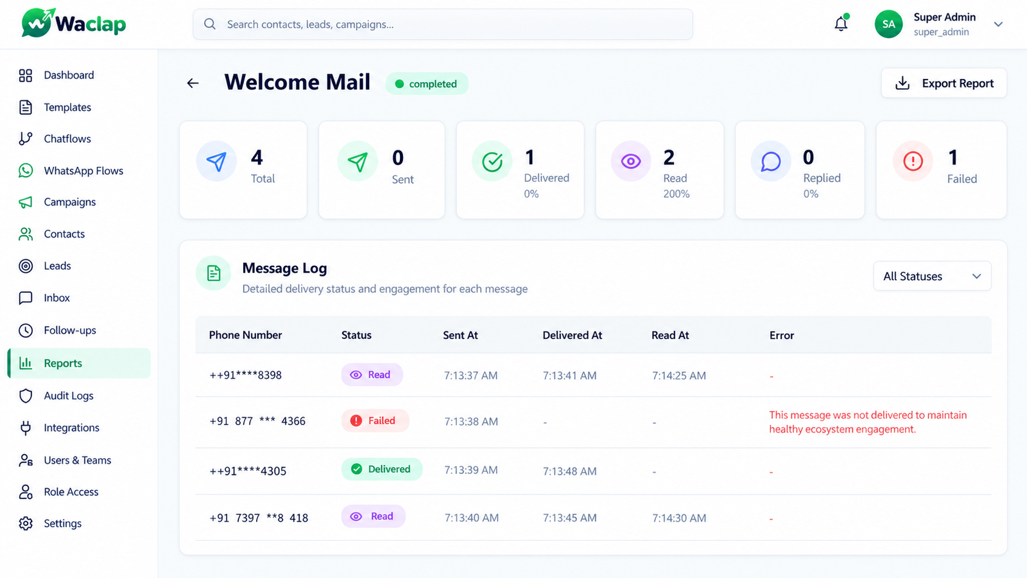Click the Message Log document icon
Image resolution: width=1027 pixels, height=578 pixels.
214,274
